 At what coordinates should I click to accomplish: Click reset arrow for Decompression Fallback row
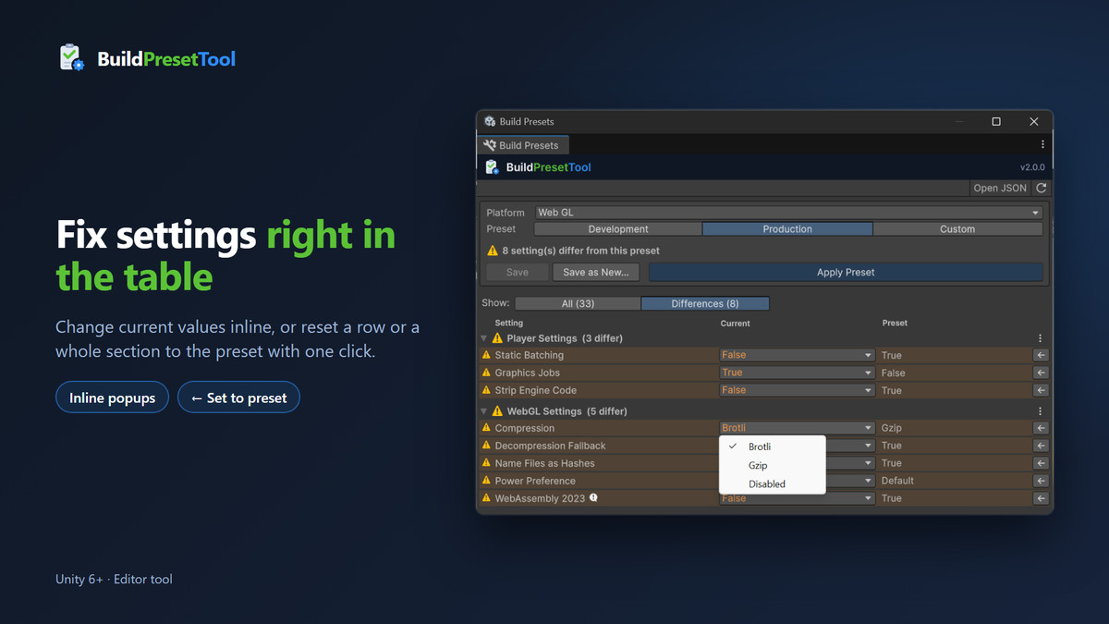click(1041, 446)
